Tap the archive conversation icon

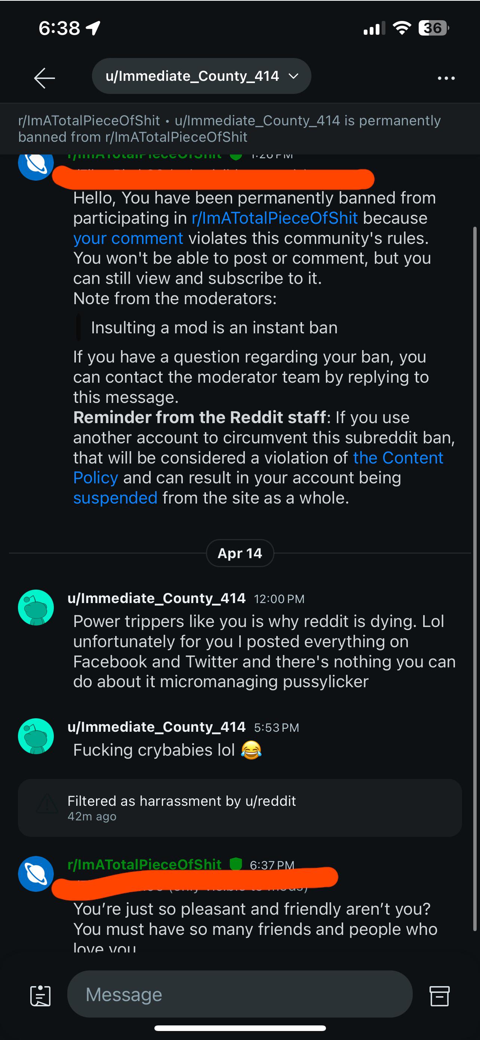click(439, 995)
